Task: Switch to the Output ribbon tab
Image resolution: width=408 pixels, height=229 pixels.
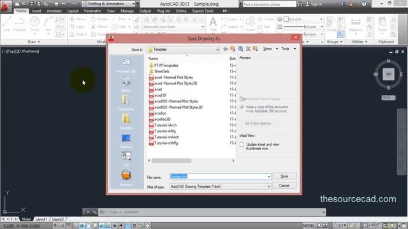Action: (x=145, y=11)
